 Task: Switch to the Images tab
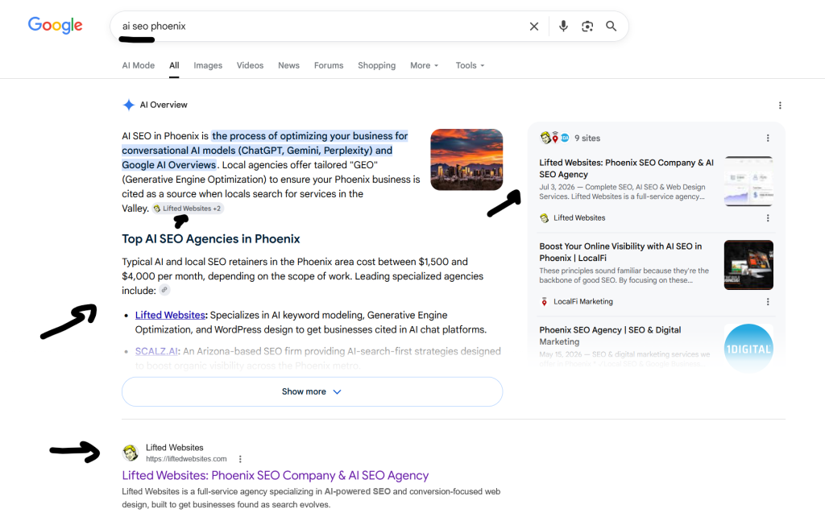[208, 65]
